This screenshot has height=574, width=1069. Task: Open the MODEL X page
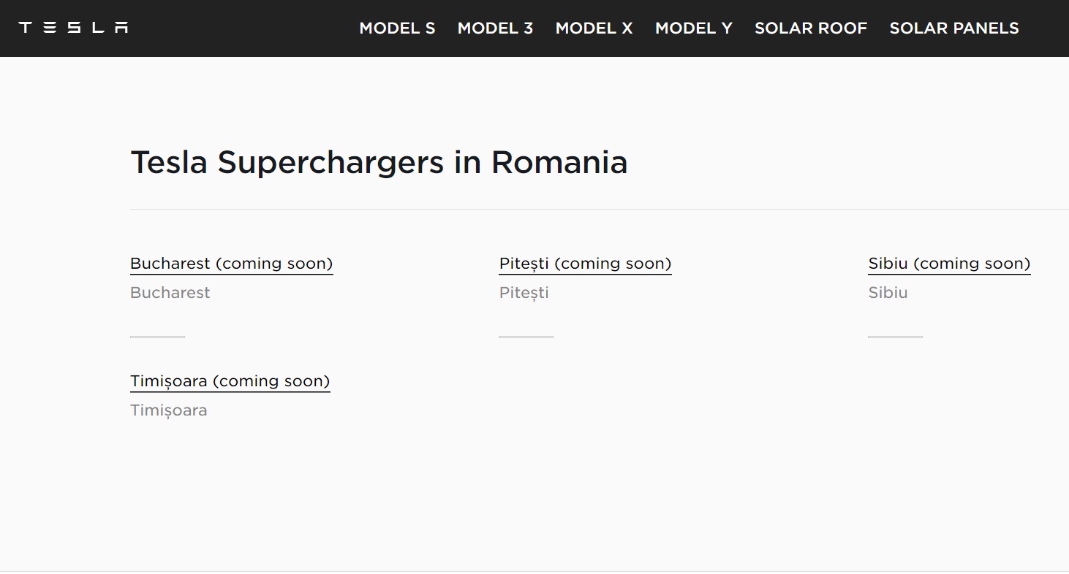click(594, 28)
